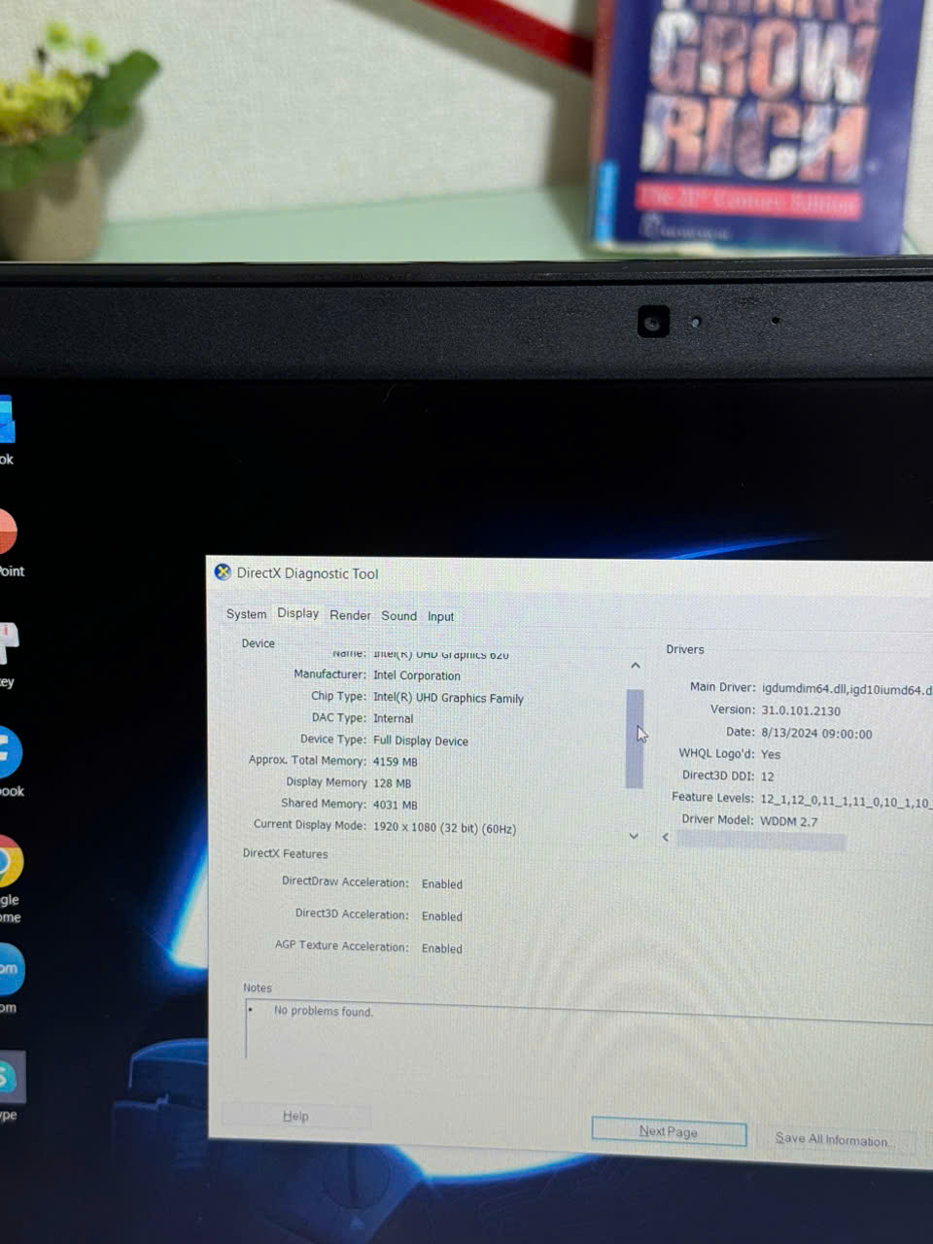The width and height of the screenshot is (933, 1244).
Task: Go to the Input tab
Action: click(x=440, y=616)
